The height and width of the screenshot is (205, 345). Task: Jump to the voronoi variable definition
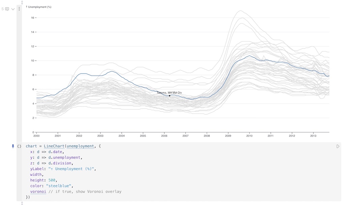(38, 191)
